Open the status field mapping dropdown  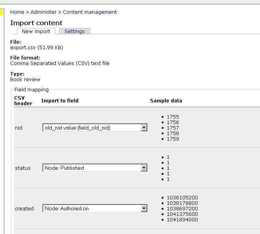(x=95, y=168)
